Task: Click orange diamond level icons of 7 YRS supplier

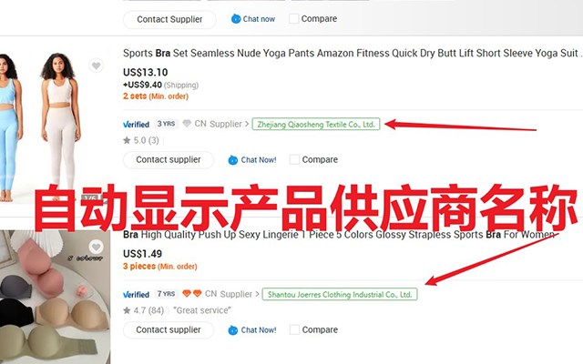Action: tap(192, 293)
